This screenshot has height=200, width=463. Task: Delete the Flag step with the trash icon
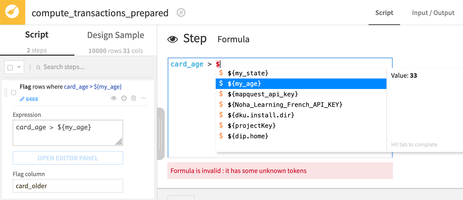click(x=134, y=98)
